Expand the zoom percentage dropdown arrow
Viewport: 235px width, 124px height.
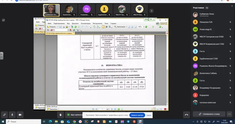pos(144,27)
